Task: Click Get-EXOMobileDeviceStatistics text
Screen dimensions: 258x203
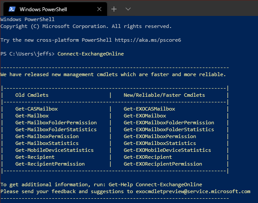Action: point(167,150)
